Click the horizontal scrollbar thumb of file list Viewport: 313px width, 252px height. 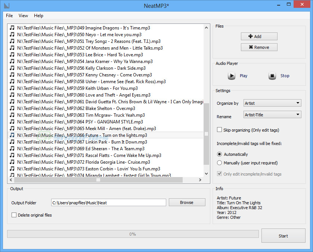pyautogui.click(x=98, y=180)
